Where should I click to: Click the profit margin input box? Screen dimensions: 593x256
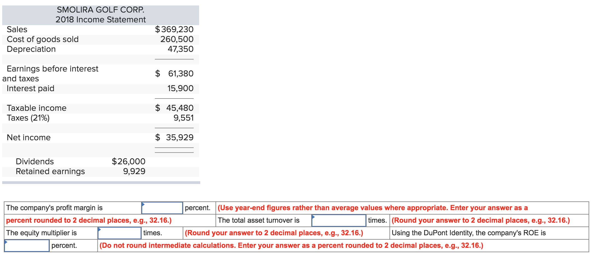(162, 208)
